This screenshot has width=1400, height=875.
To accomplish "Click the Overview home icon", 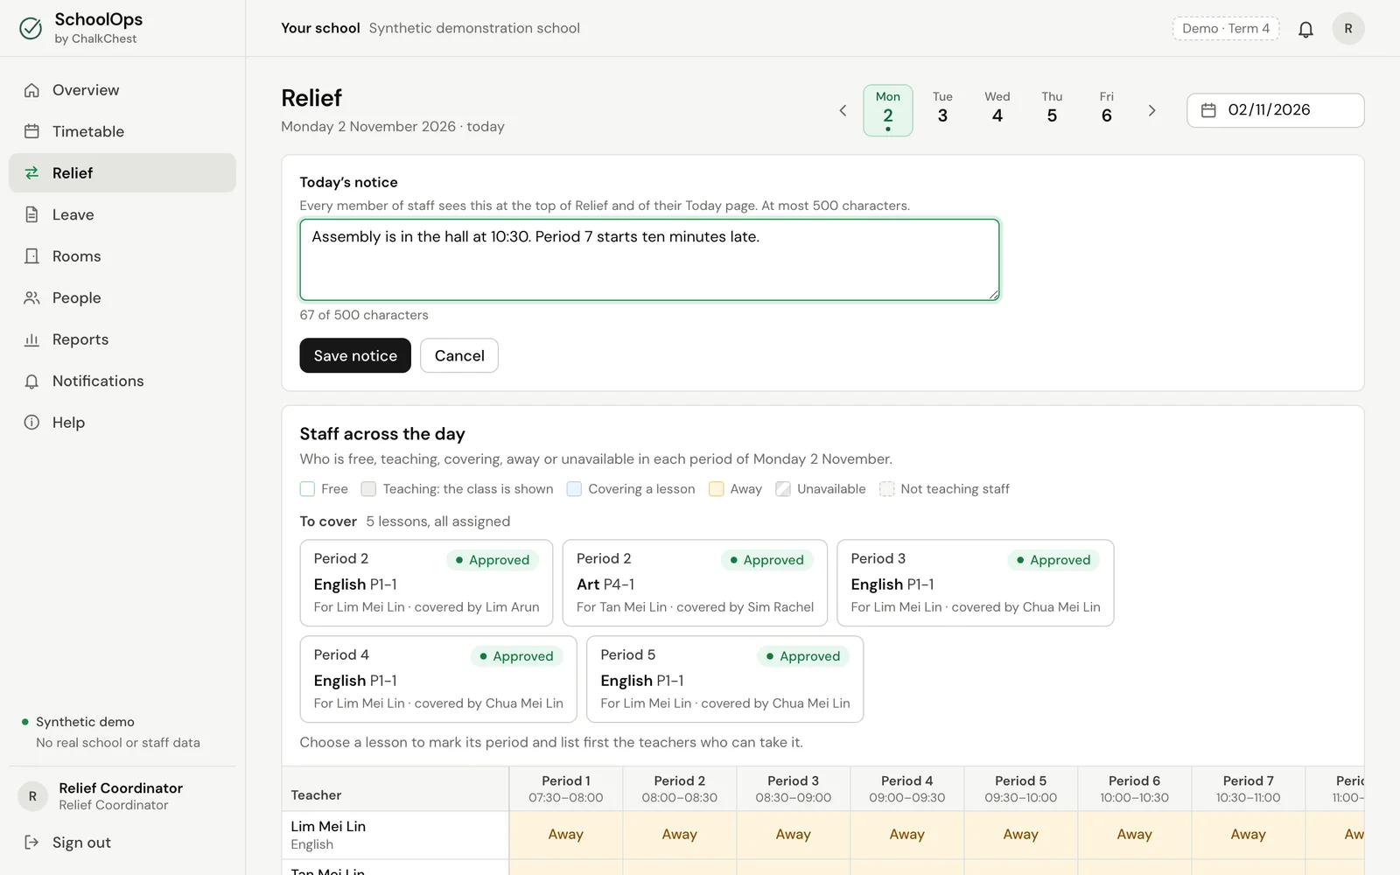I will [x=31, y=90].
